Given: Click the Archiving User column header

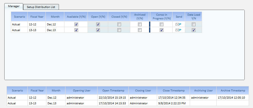Looking at the screenshot, I should click(203, 91).
